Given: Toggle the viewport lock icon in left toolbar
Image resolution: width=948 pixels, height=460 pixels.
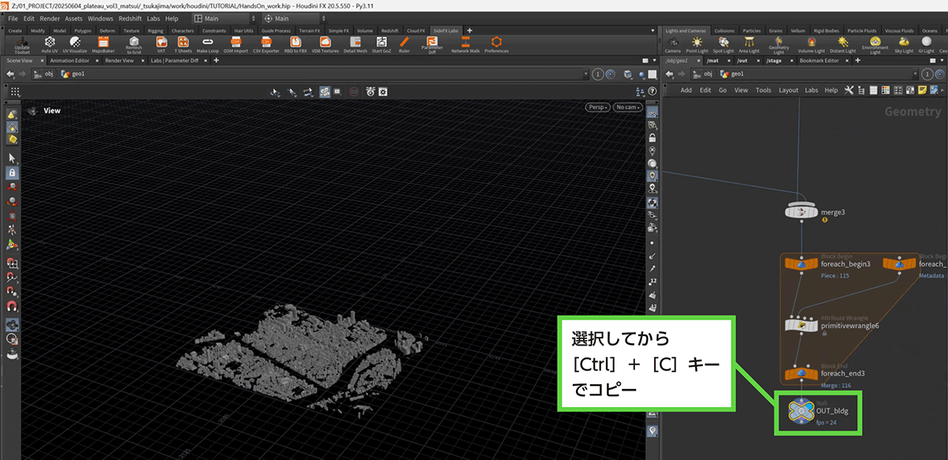Looking at the screenshot, I should pyautogui.click(x=12, y=172).
